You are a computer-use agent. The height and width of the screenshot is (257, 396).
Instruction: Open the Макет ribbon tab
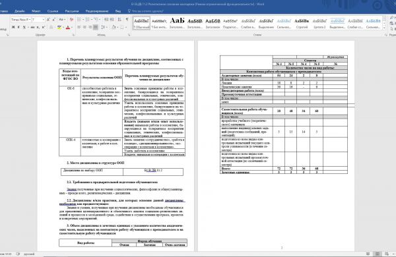(36, 11)
